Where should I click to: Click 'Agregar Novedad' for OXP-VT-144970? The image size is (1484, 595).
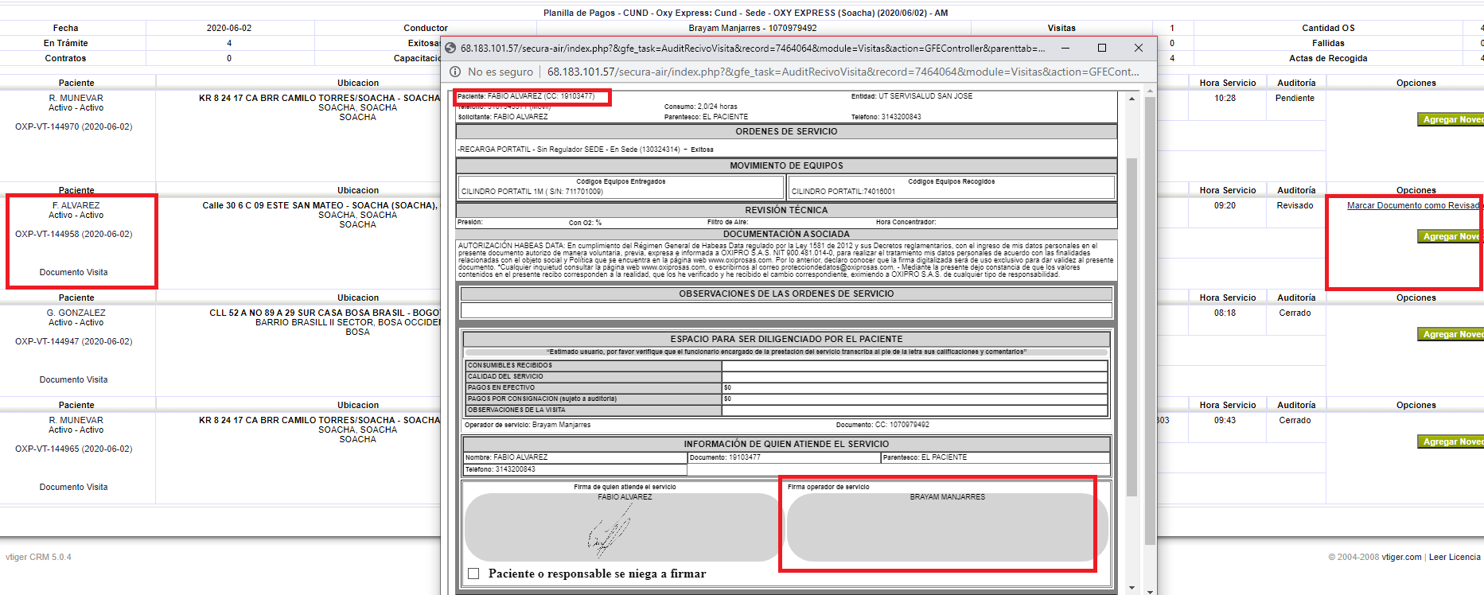point(1451,119)
